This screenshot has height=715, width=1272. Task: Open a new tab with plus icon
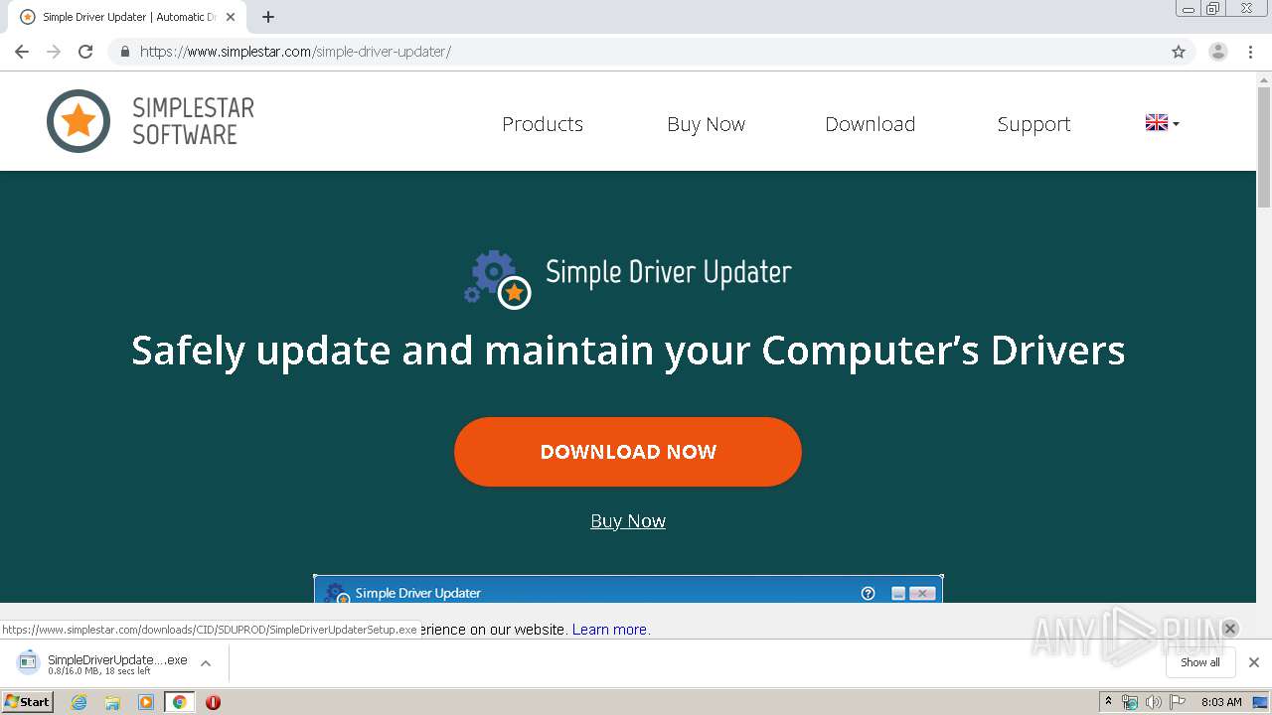click(268, 17)
